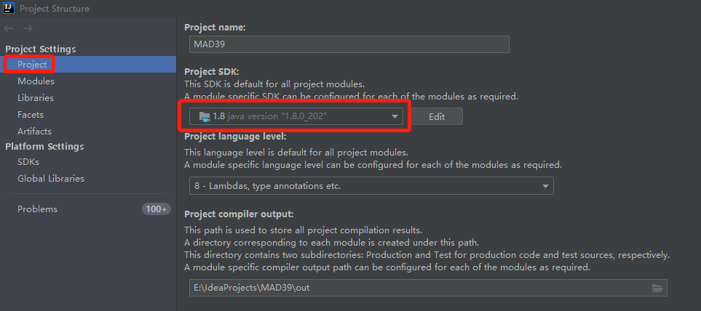Viewport: 701px width, 311px height.
Task: Open the Modules settings section
Action: click(36, 81)
